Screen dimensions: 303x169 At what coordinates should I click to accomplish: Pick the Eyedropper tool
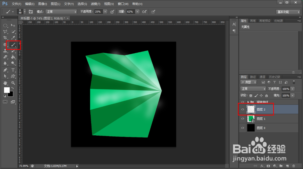(x=13, y=38)
